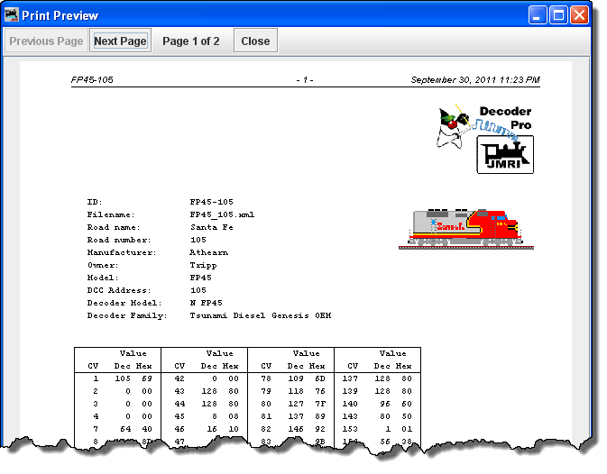The width and height of the screenshot is (607, 474).
Task: Click the Filename value FP45_105.xml
Action: pyautogui.click(x=222, y=214)
